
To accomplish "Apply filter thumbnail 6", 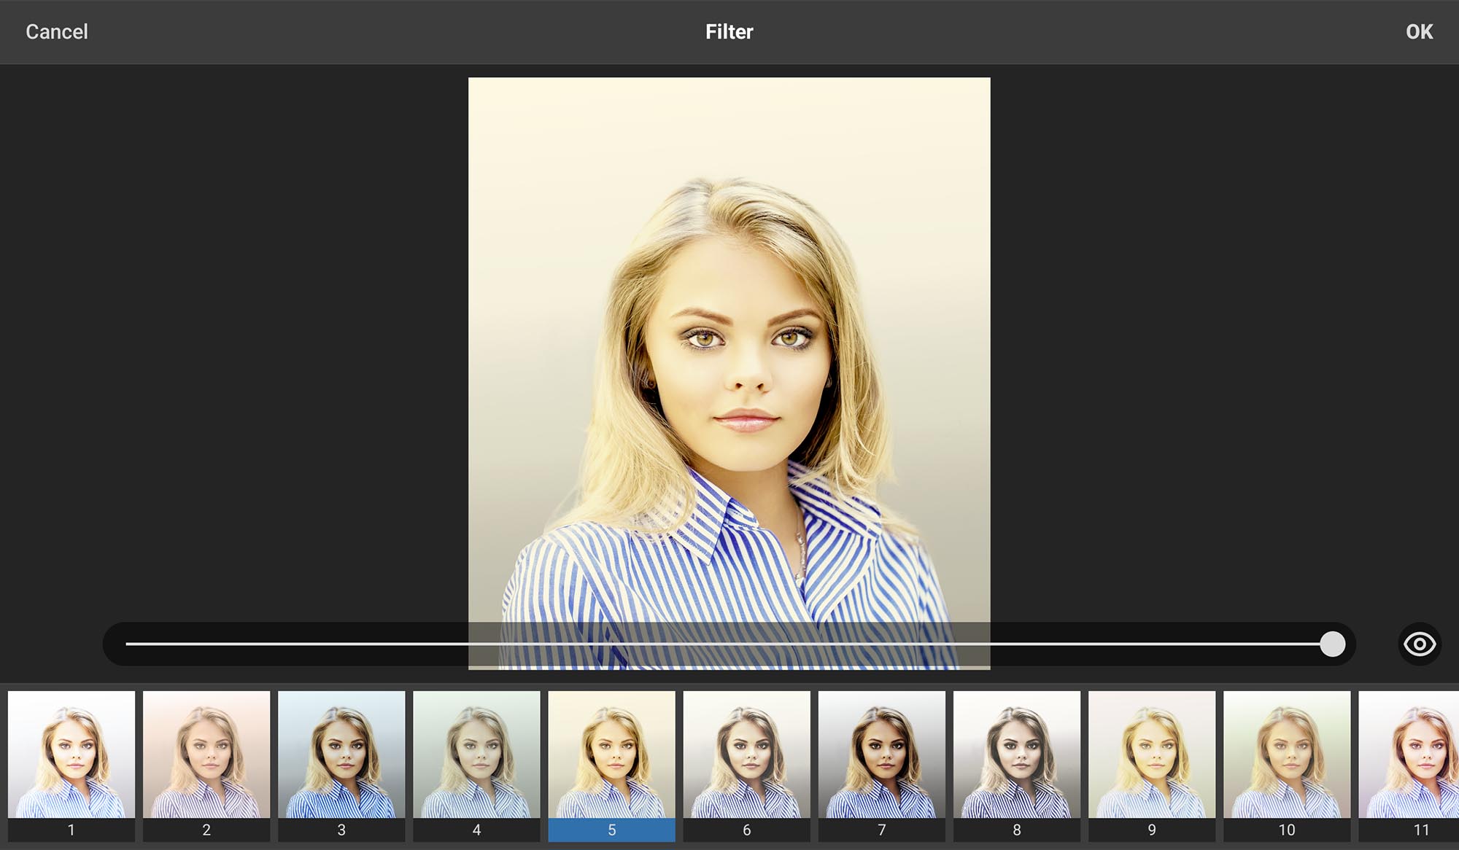I will (746, 755).
